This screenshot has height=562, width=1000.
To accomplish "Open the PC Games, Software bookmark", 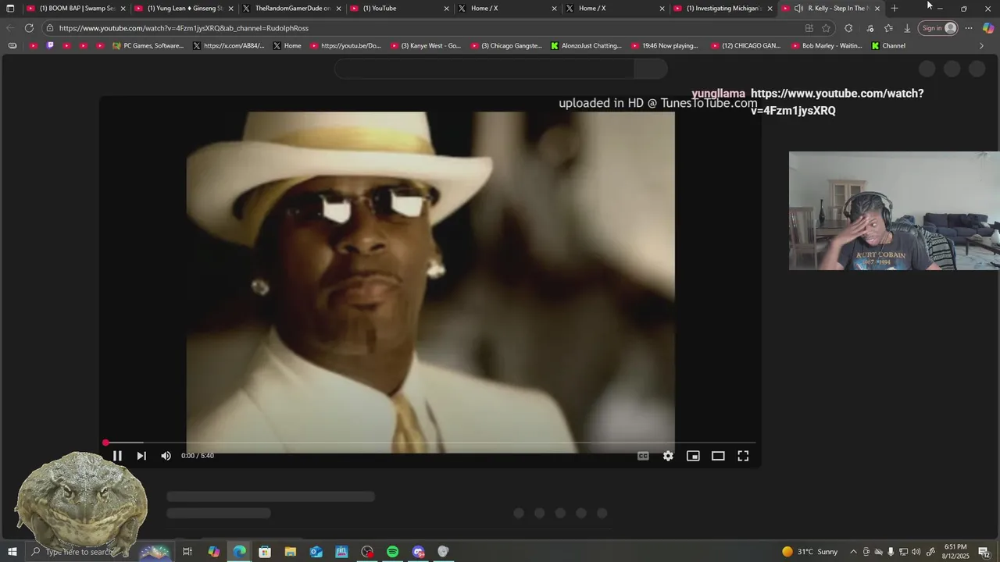I will (148, 45).
